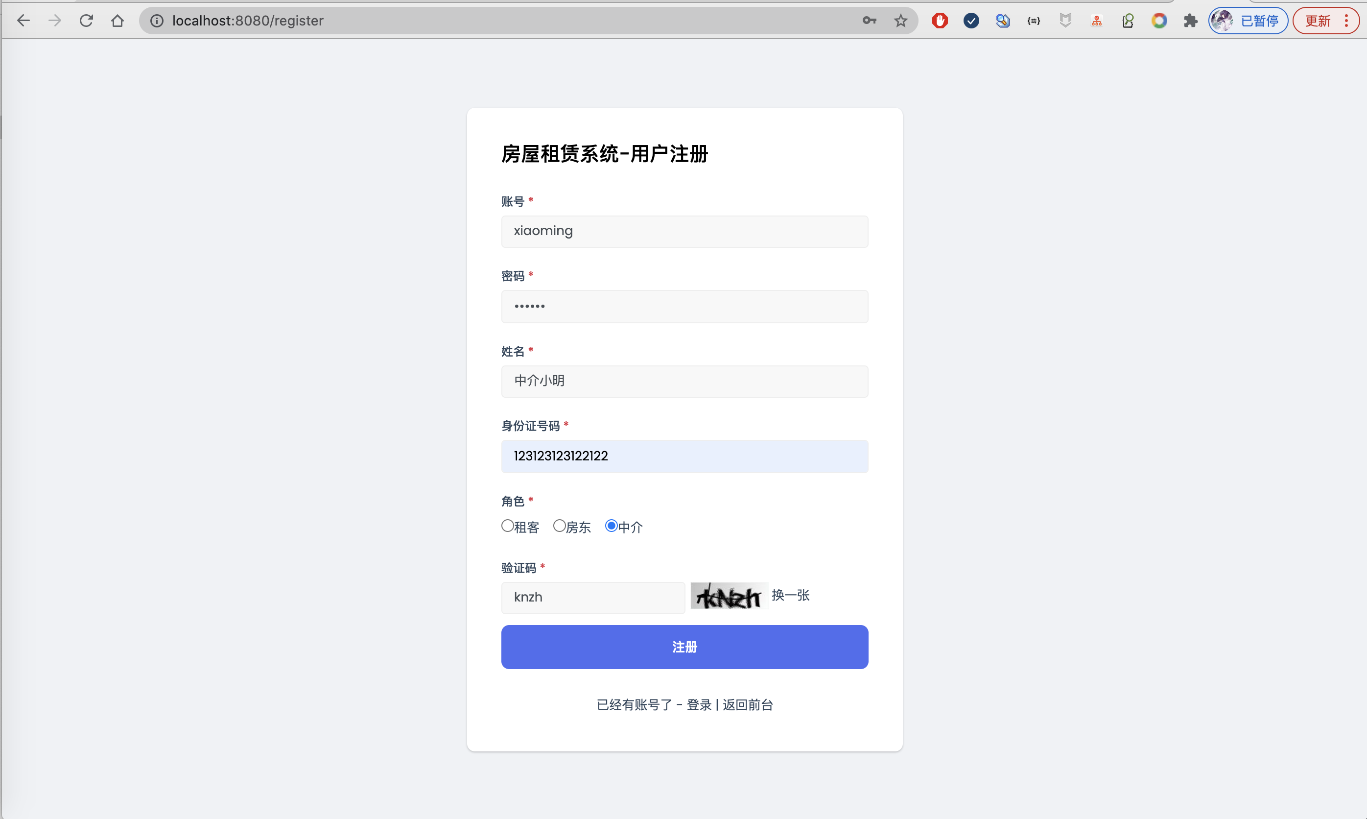The width and height of the screenshot is (1367, 819).
Task: View site information icon in address bar
Action: (157, 21)
